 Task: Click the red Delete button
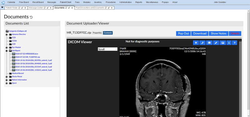[235, 34]
